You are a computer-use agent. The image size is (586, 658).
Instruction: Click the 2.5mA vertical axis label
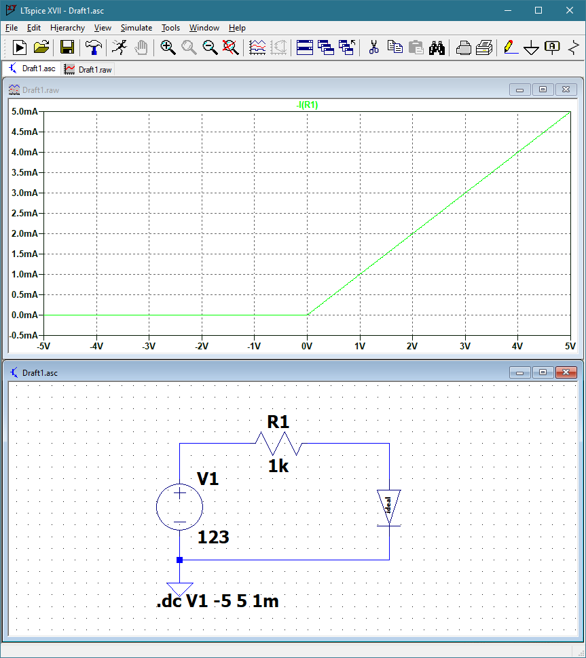[24, 213]
